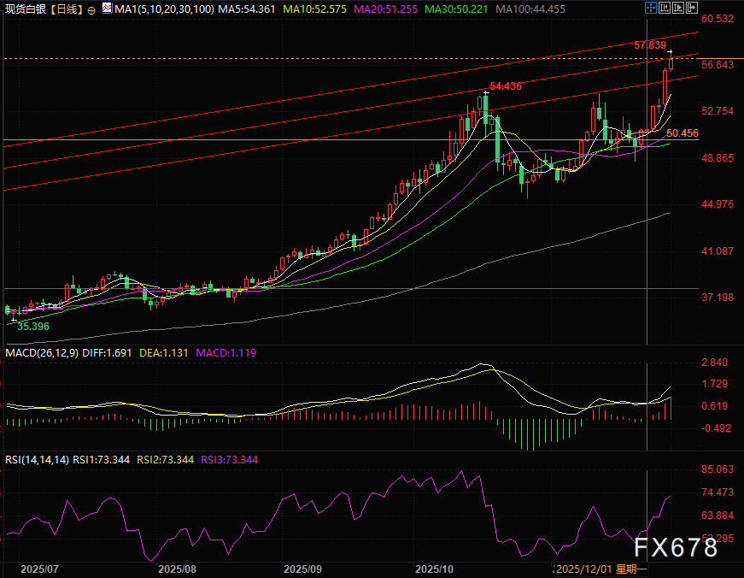744x578 pixels.
Task: Click the 现货白银 symbol name
Action: (25, 9)
